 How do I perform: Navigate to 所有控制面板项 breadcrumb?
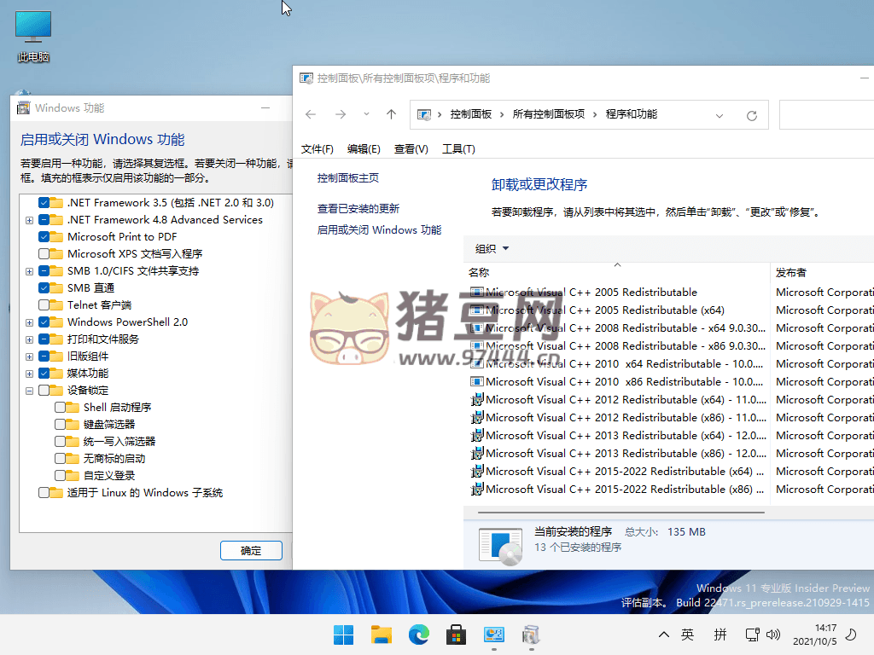549,114
